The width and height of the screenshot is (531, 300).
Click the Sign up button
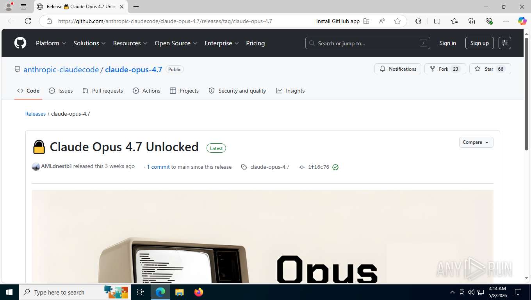479,43
